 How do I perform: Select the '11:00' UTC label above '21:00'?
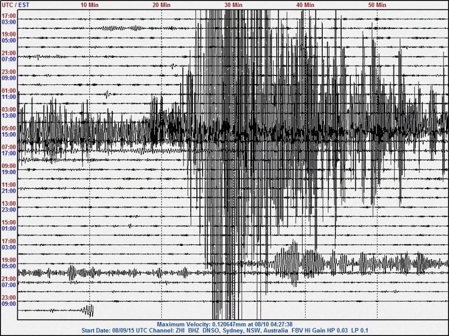[9, 185]
